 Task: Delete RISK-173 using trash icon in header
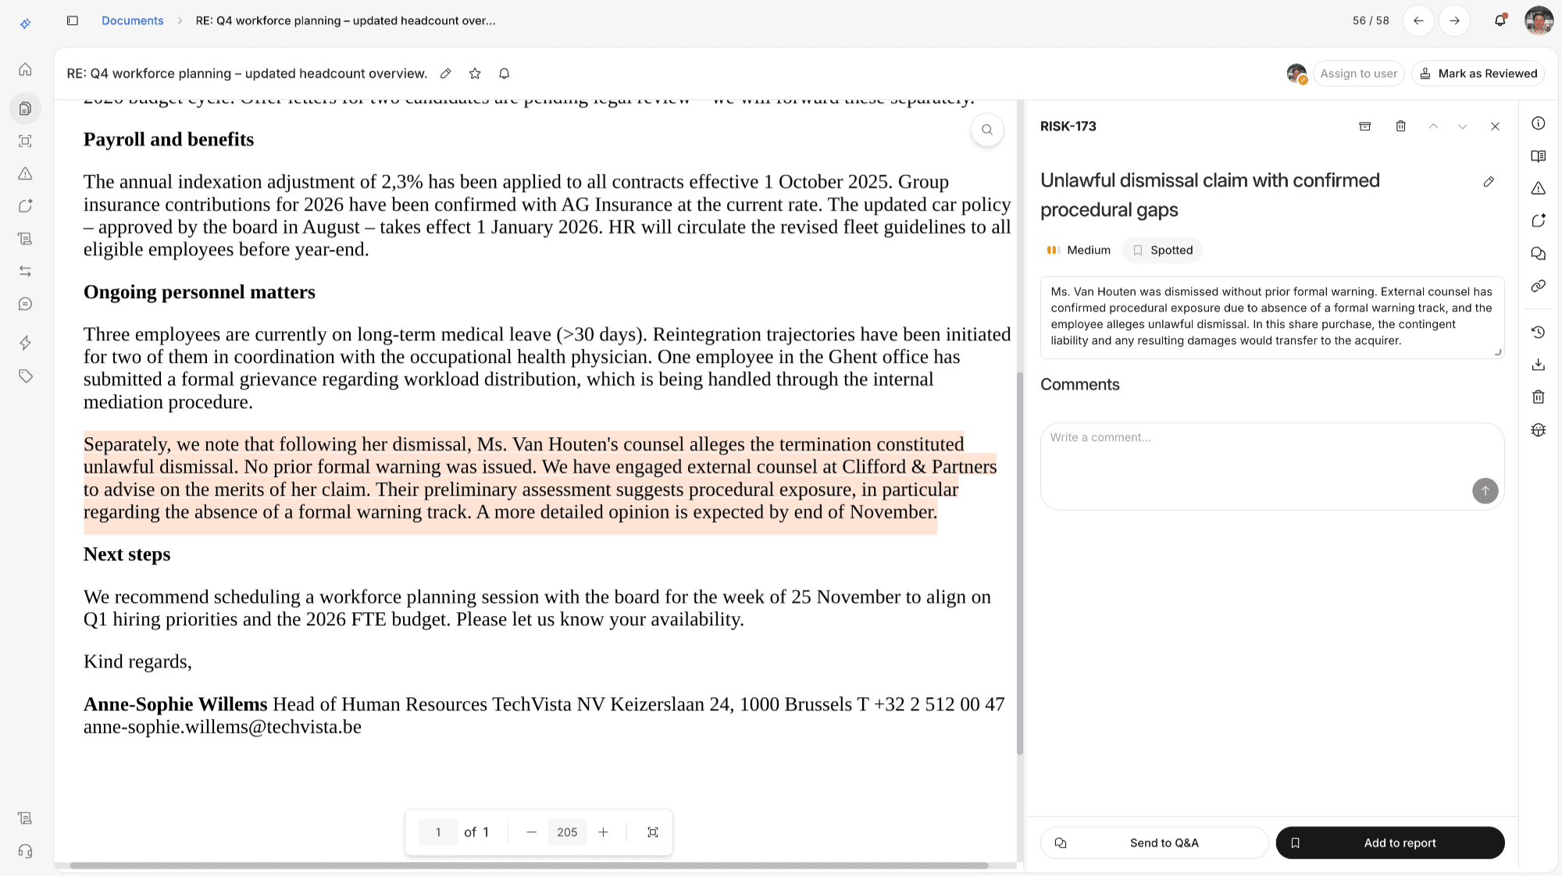pyautogui.click(x=1401, y=126)
